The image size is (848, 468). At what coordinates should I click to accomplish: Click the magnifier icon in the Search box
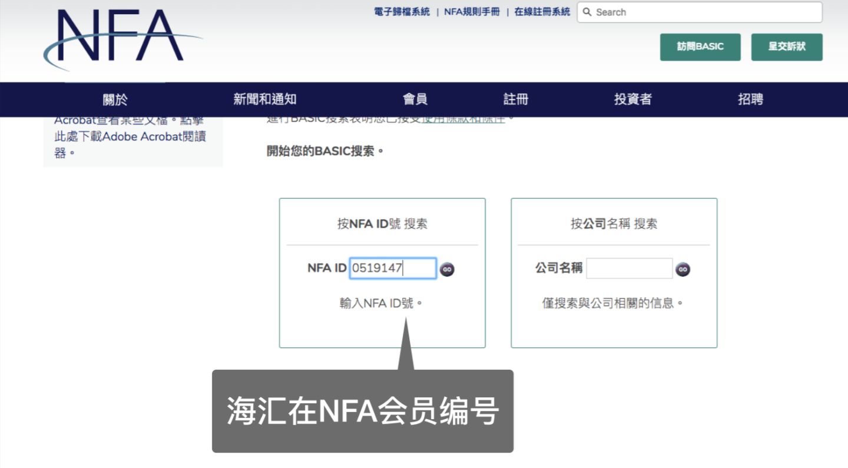click(587, 12)
